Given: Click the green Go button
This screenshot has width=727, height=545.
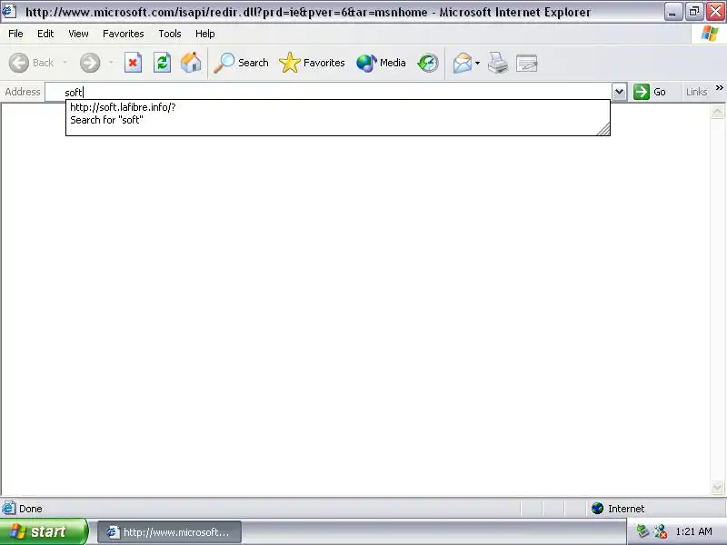Looking at the screenshot, I should (651, 92).
